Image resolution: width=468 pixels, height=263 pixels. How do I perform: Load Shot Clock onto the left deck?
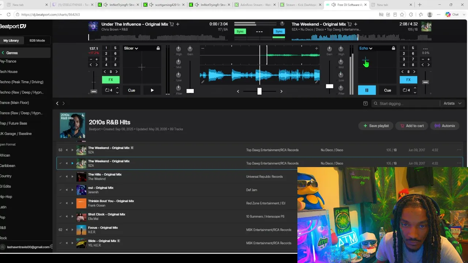[67, 216]
